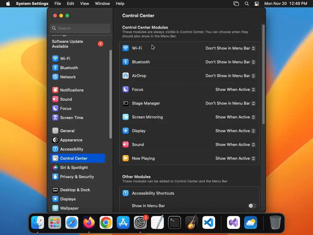
Task: Select Control Center sidebar item
Action: 77,159
